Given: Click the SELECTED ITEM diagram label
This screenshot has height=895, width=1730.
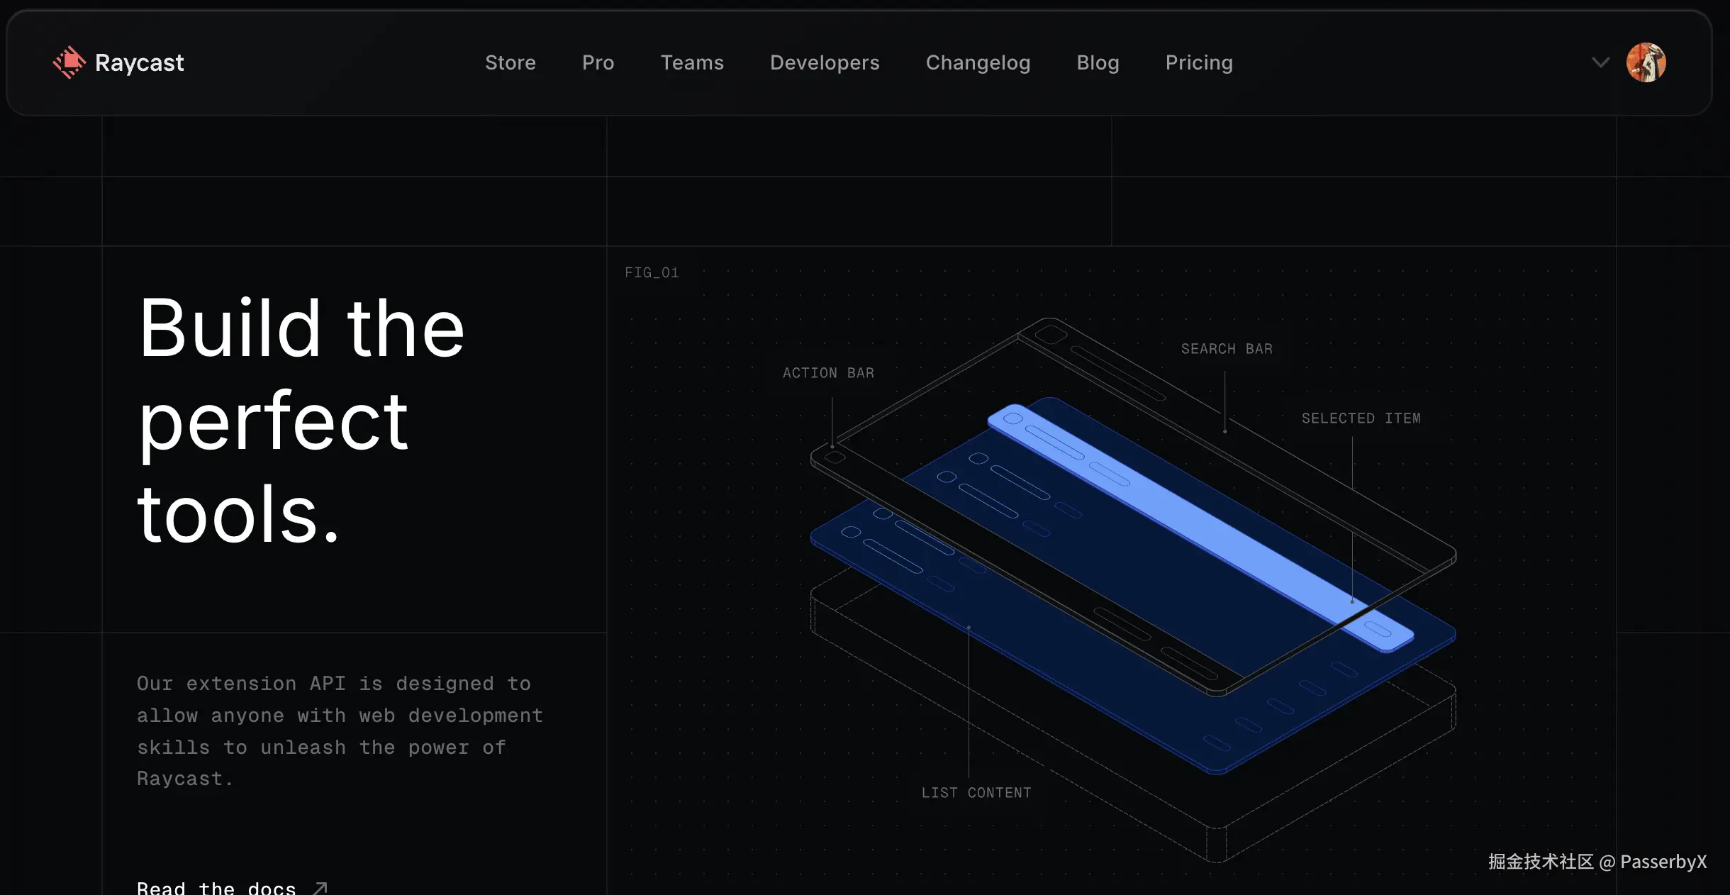Looking at the screenshot, I should pos(1360,418).
